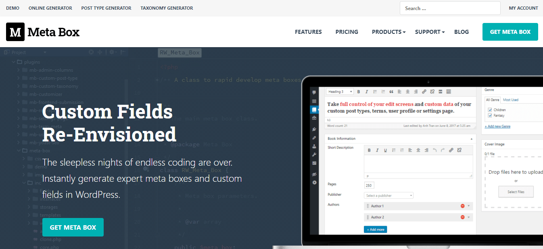The width and height of the screenshot is (543, 249).
Task: Open the Heading 3 format dropdown
Action: coord(340,92)
